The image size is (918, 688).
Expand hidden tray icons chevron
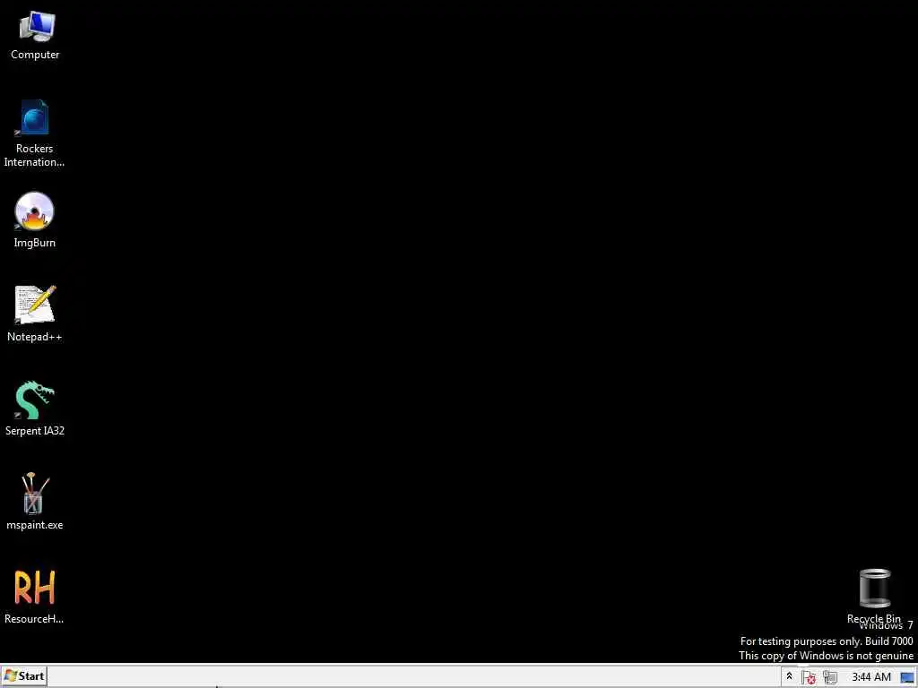[789, 676]
